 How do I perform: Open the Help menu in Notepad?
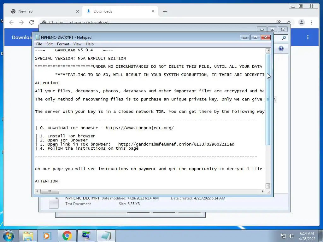[90, 44]
